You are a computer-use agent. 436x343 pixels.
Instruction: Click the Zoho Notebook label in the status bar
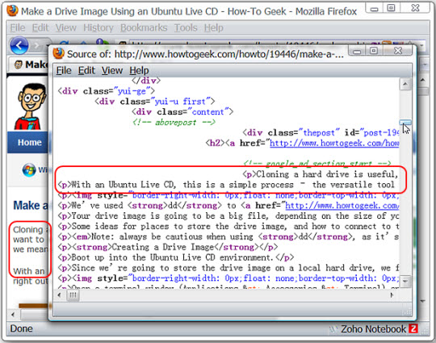pos(374,328)
